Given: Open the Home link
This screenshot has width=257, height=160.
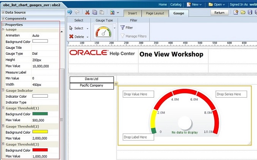Looking at the screenshot, I should pos(162,5).
